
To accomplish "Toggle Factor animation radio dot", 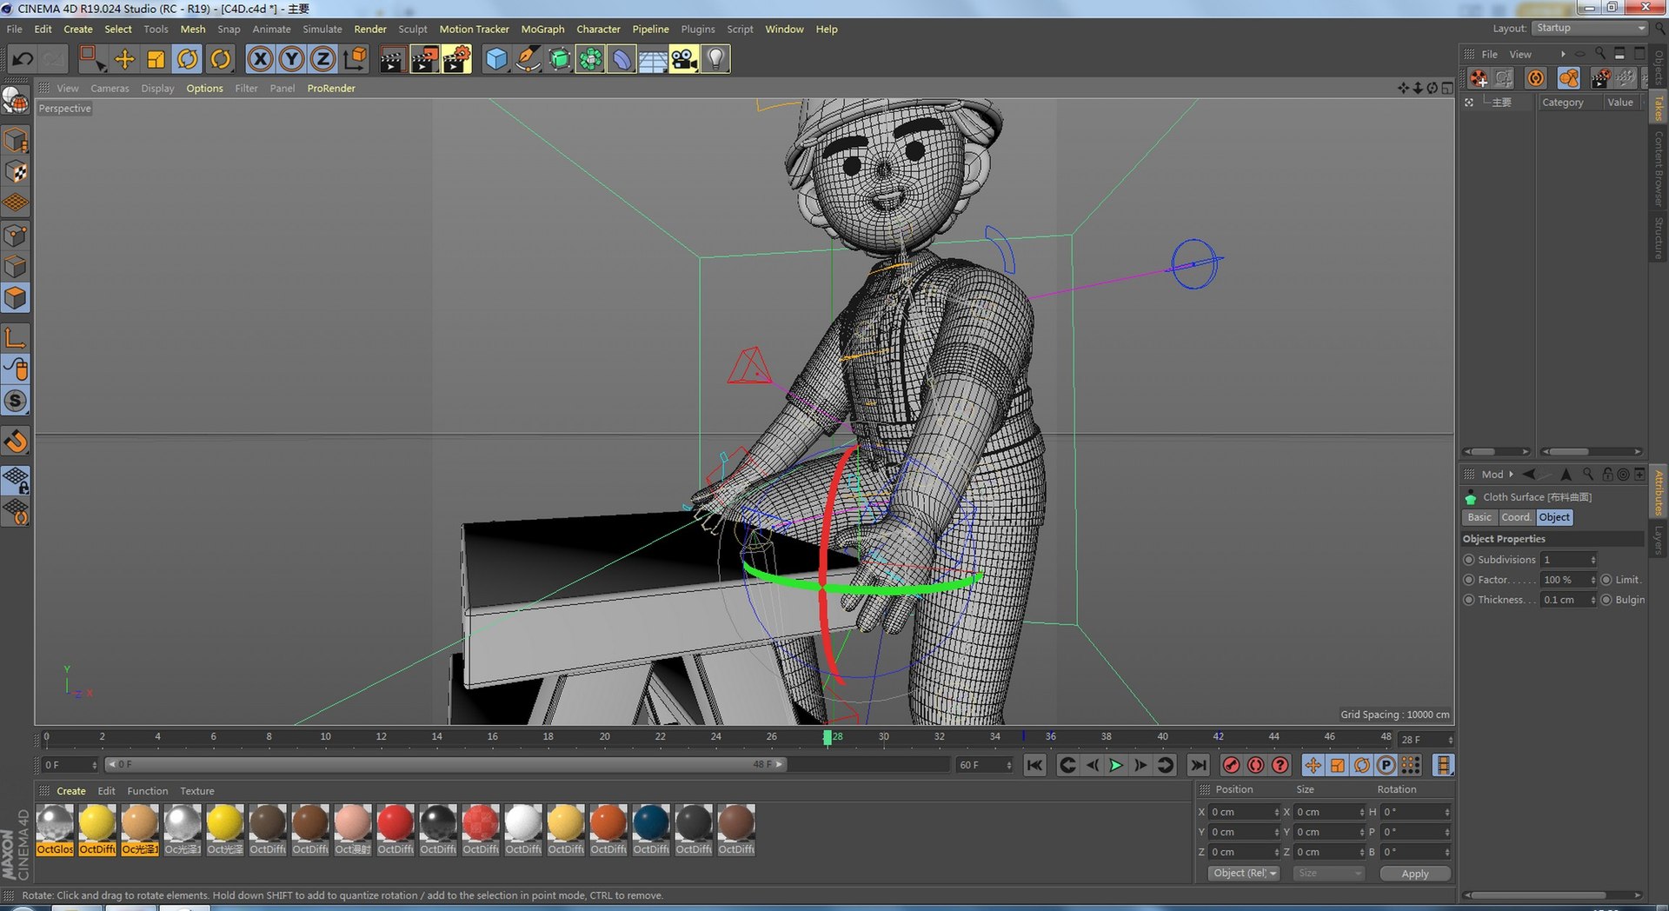I will 1469,580.
